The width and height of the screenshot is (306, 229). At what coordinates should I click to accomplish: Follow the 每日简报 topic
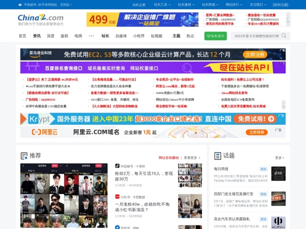263,169
